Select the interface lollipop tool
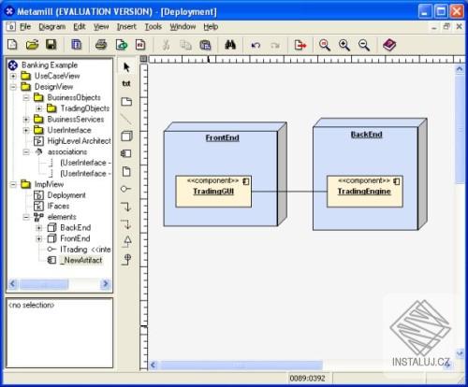 click(125, 189)
